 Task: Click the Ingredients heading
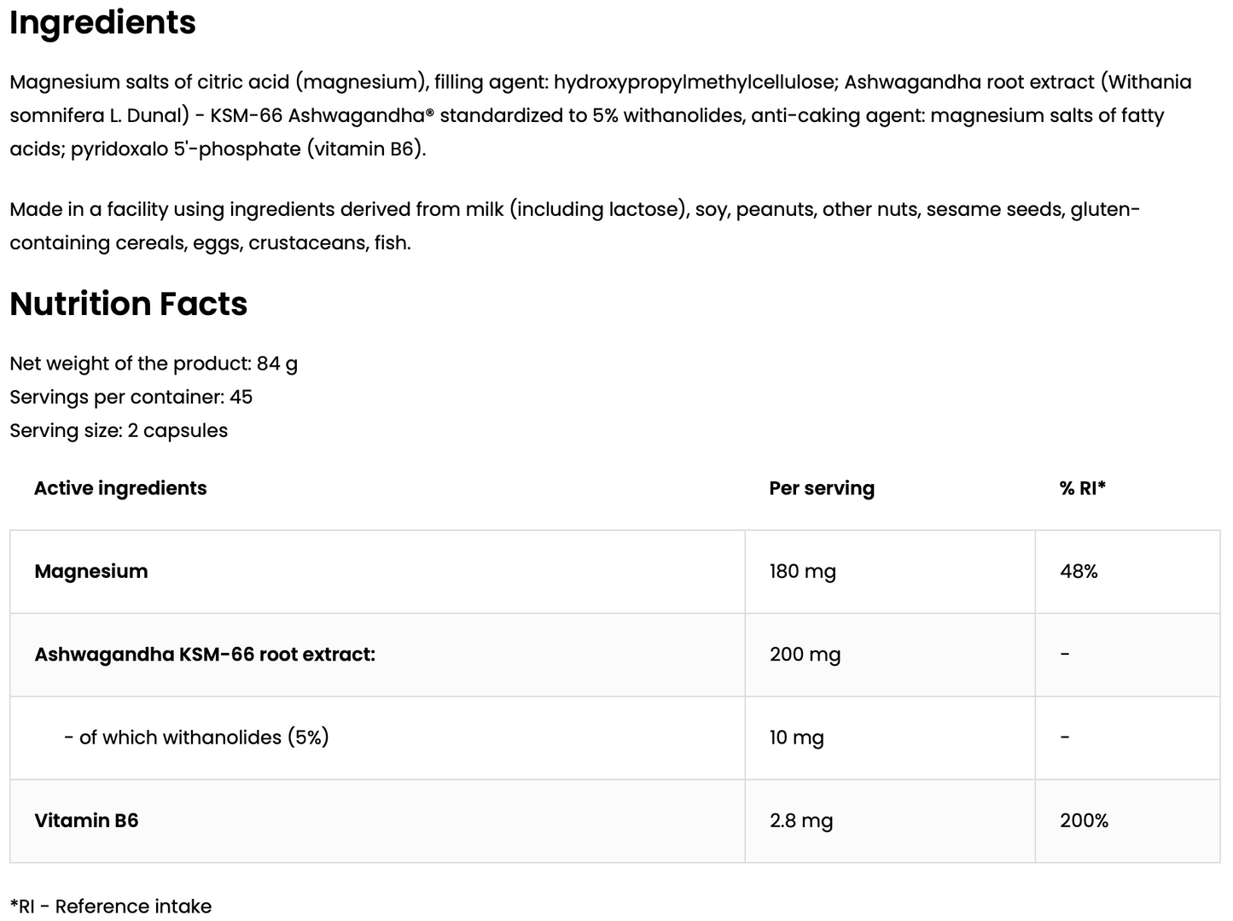click(102, 22)
